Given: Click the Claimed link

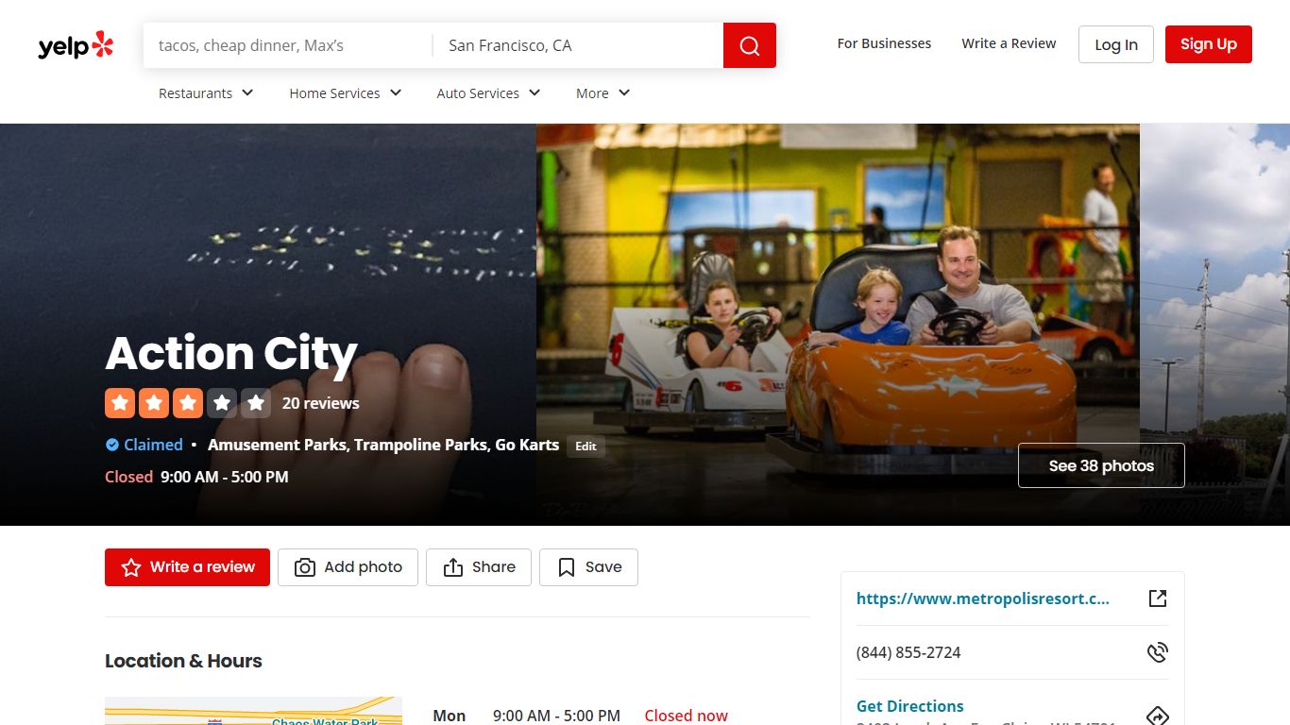Looking at the screenshot, I should pyautogui.click(x=153, y=445).
